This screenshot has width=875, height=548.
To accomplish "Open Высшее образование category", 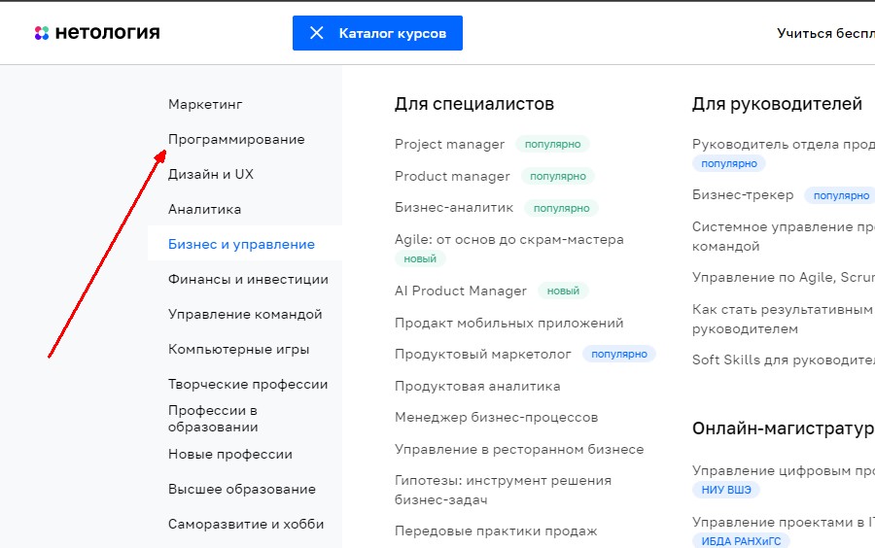I will coord(242,490).
